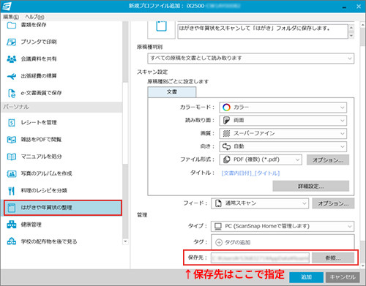Screen dimensions: 366x286
Task: Select the 文書 tab
Action: click(172, 92)
